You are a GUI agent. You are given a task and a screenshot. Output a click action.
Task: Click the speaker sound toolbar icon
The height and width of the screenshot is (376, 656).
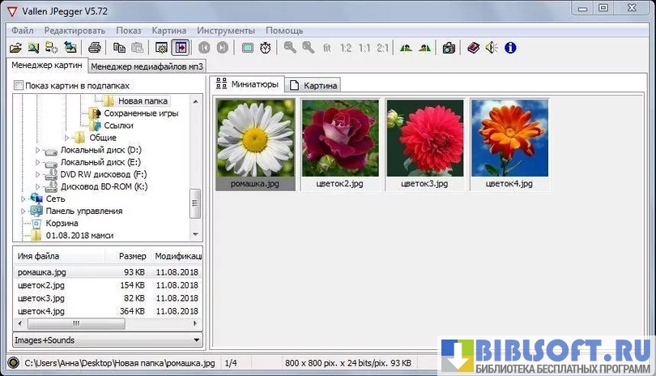point(492,48)
